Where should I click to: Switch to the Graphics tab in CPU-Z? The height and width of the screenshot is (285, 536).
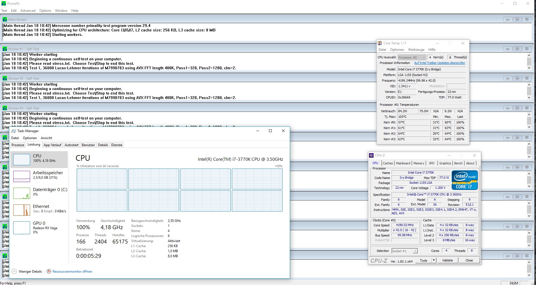[445, 163]
